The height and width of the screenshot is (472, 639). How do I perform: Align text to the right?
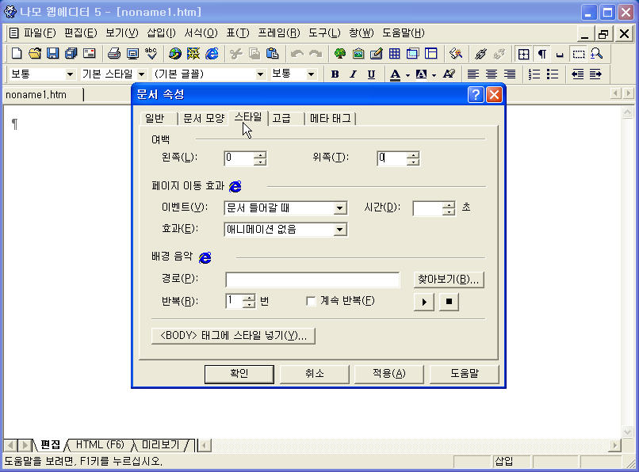pyautogui.click(x=510, y=74)
